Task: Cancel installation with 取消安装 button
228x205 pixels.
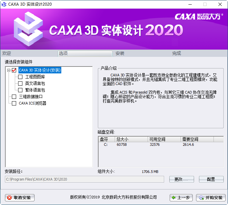Action: pyautogui.click(x=20, y=198)
